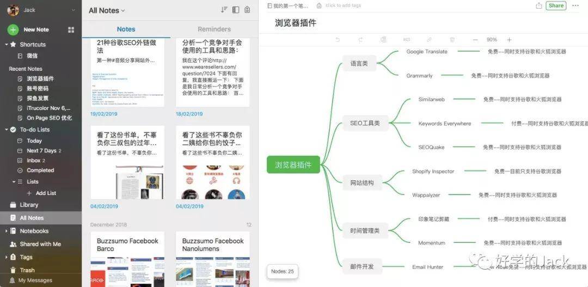Open the Buzzsumo Facebook Nanolumens note card
The image size is (588, 287).
click(213, 259)
